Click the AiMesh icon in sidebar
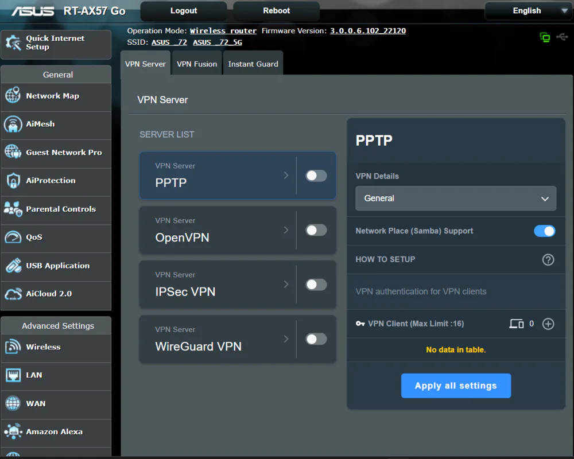This screenshot has height=459, width=574. coord(13,124)
